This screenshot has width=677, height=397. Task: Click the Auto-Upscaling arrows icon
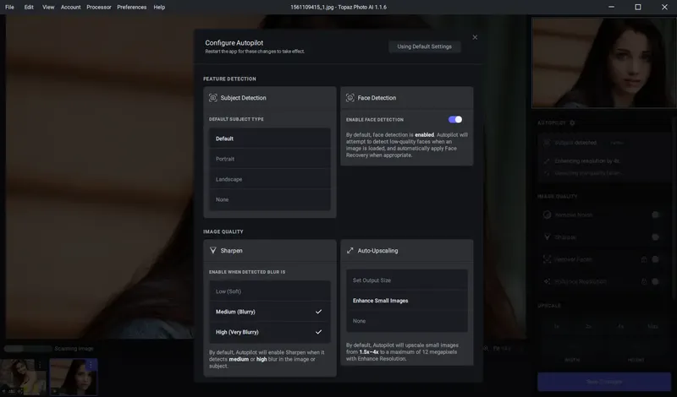pyautogui.click(x=350, y=250)
